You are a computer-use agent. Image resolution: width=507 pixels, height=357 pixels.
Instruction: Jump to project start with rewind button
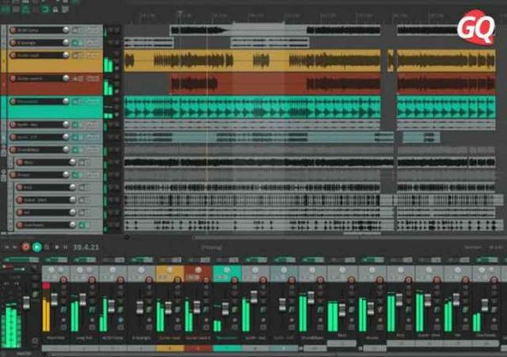tap(6, 248)
